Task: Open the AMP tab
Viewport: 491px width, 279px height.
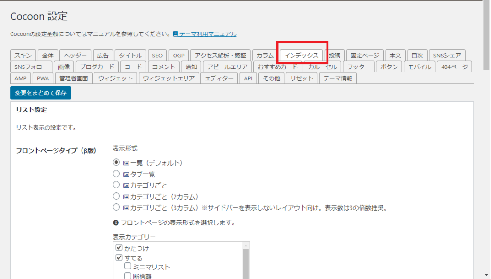Action: 20,78
